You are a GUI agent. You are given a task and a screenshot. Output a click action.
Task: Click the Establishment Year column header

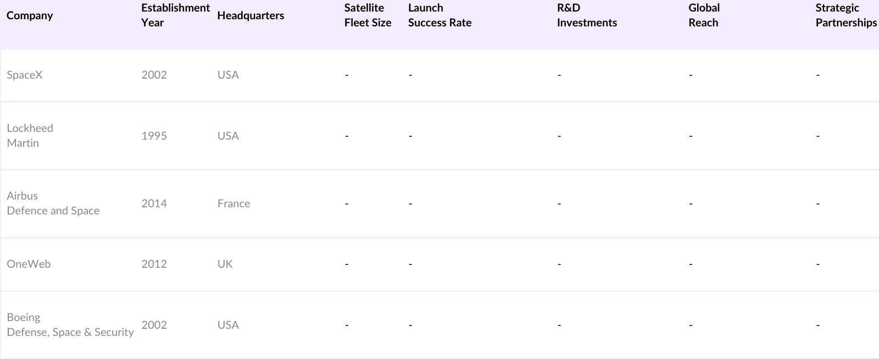175,15
